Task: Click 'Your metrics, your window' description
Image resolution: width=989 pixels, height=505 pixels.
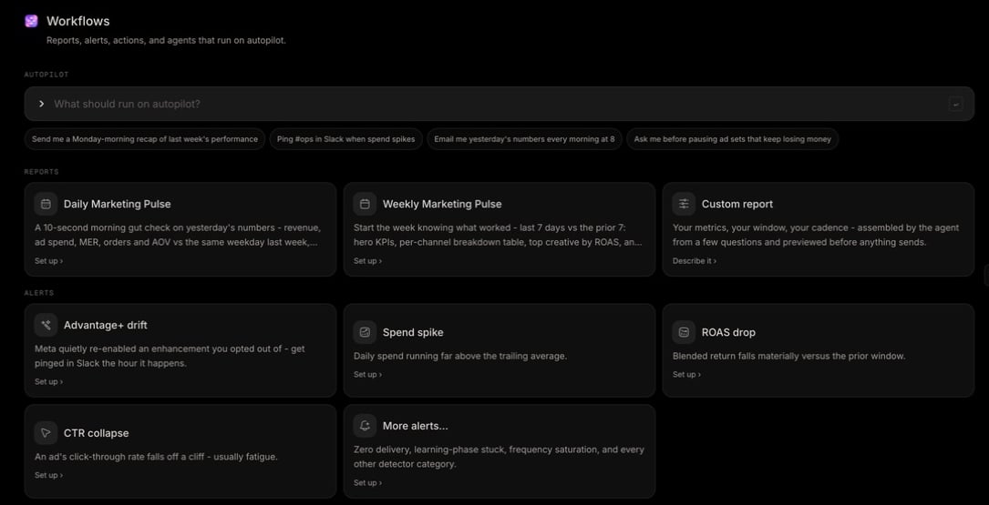Action: [x=816, y=235]
